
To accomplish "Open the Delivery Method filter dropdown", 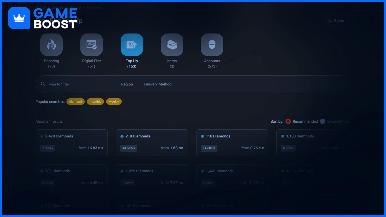I will [x=158, y=84].
